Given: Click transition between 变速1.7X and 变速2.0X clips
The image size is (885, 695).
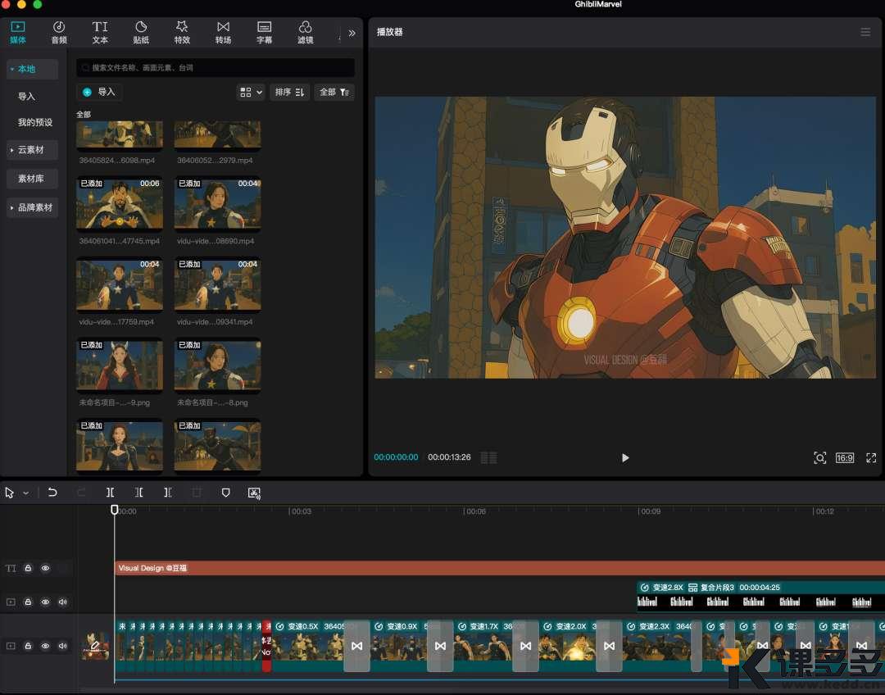Looking at the screenshot, I should tap(525, 646).
